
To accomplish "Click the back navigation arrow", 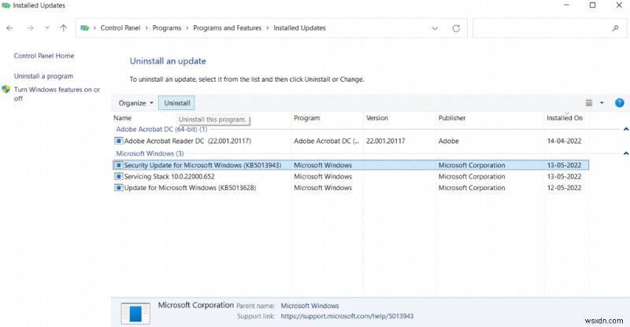I will coord(9,28).
